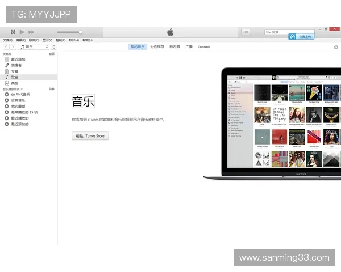This screenshot has height=272, width=341.
Task: Select 表演者 with microphone icon
Action: [29, 65]
